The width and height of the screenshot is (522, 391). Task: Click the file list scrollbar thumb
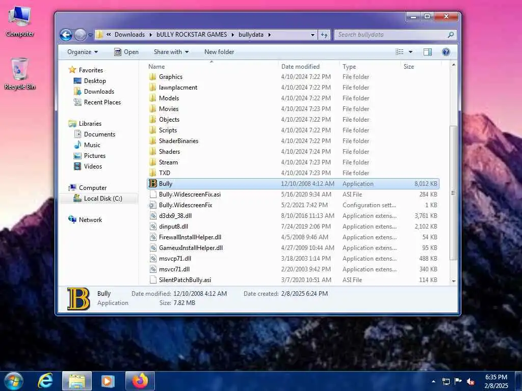click(x=453, y=193)
